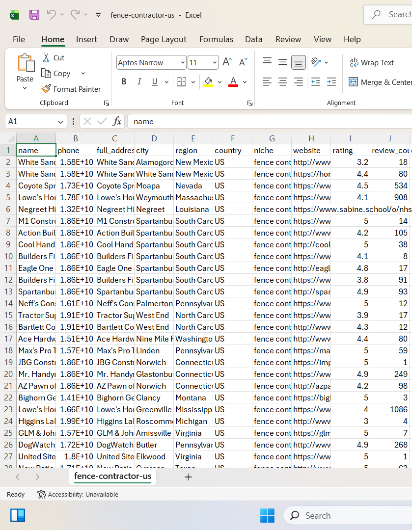
Task: Toggle Align Left
Action: coord(267,82)
